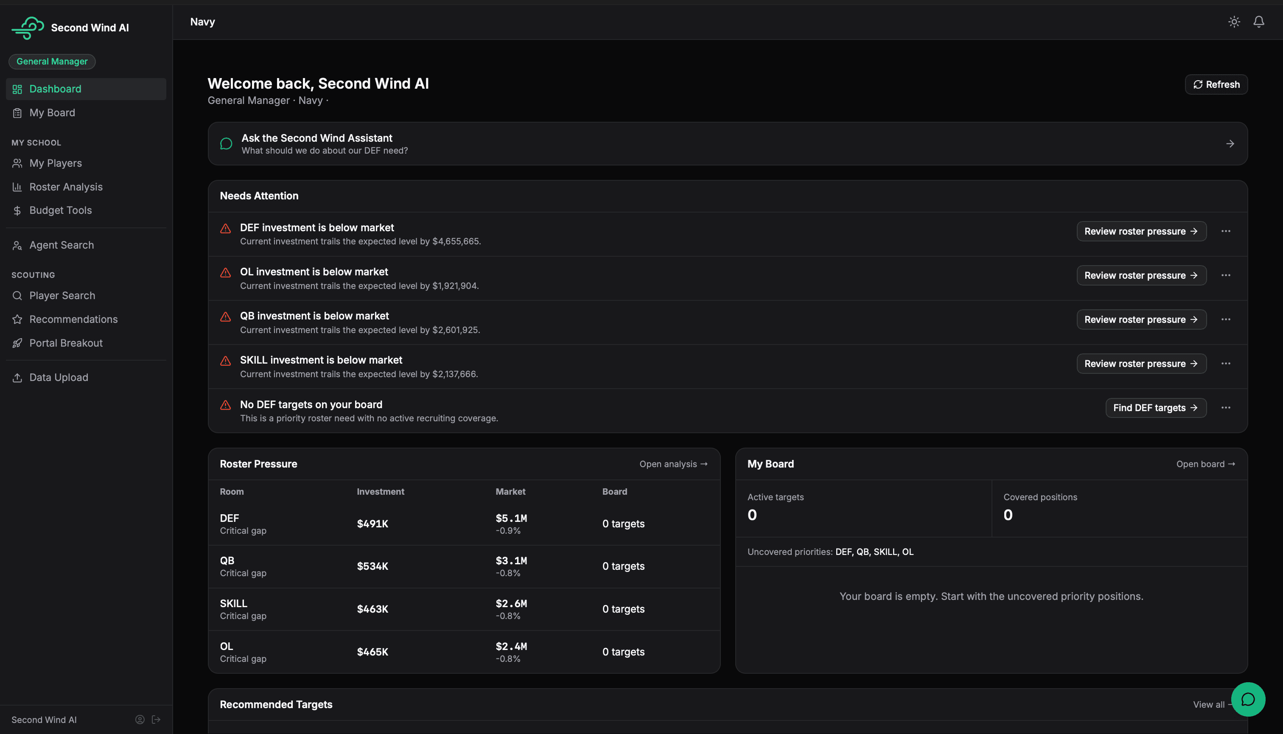Open My Players page
Screen dimensions: 1283x734
86,163
